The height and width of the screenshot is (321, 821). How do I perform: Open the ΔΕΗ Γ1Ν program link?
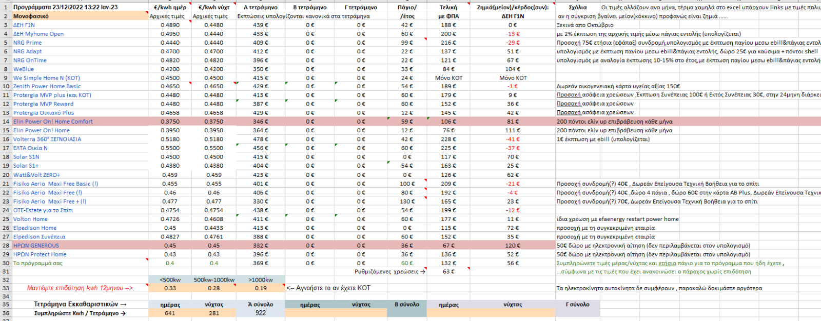pos(24,25)
